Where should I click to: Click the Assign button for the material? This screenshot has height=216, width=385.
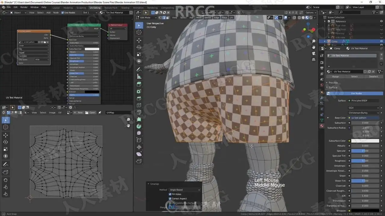[x=335, y=76]
